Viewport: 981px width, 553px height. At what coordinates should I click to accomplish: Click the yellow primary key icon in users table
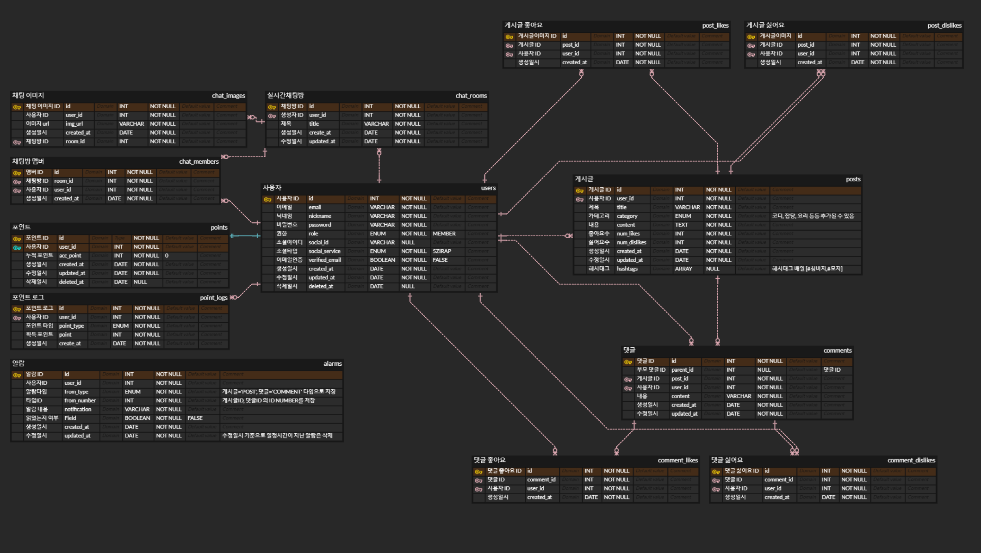pyautogui.click(x=267, y=199)
